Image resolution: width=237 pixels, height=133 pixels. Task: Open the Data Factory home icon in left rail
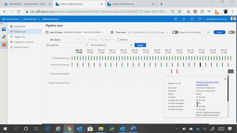(x=4, y=29)
